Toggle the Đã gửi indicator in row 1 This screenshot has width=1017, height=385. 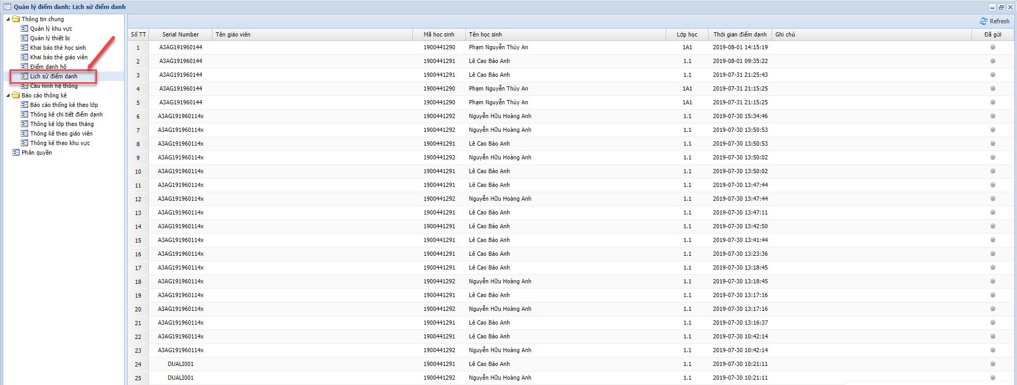tap(993, 47)
